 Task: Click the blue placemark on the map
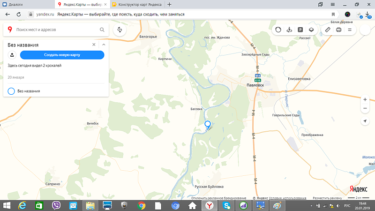point(208,125)
